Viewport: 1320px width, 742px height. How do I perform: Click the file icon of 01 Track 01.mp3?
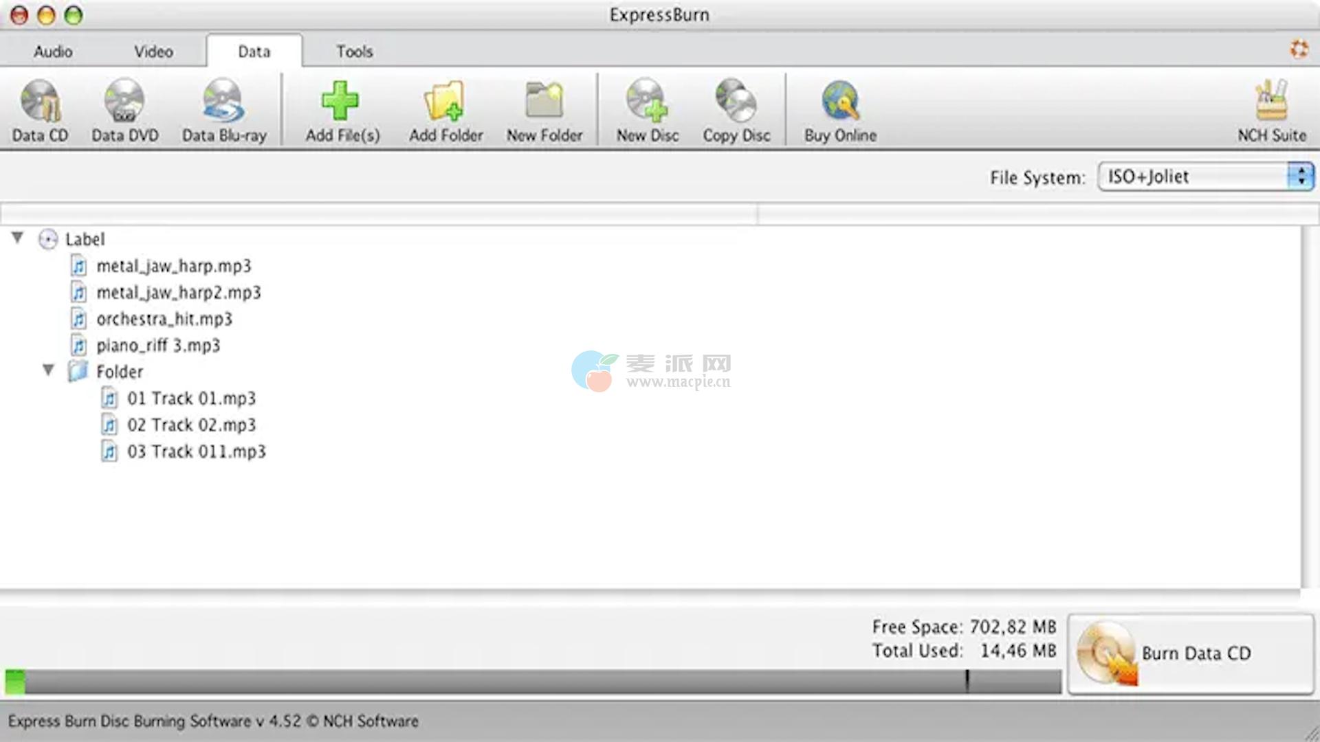(x=110, y=398)
